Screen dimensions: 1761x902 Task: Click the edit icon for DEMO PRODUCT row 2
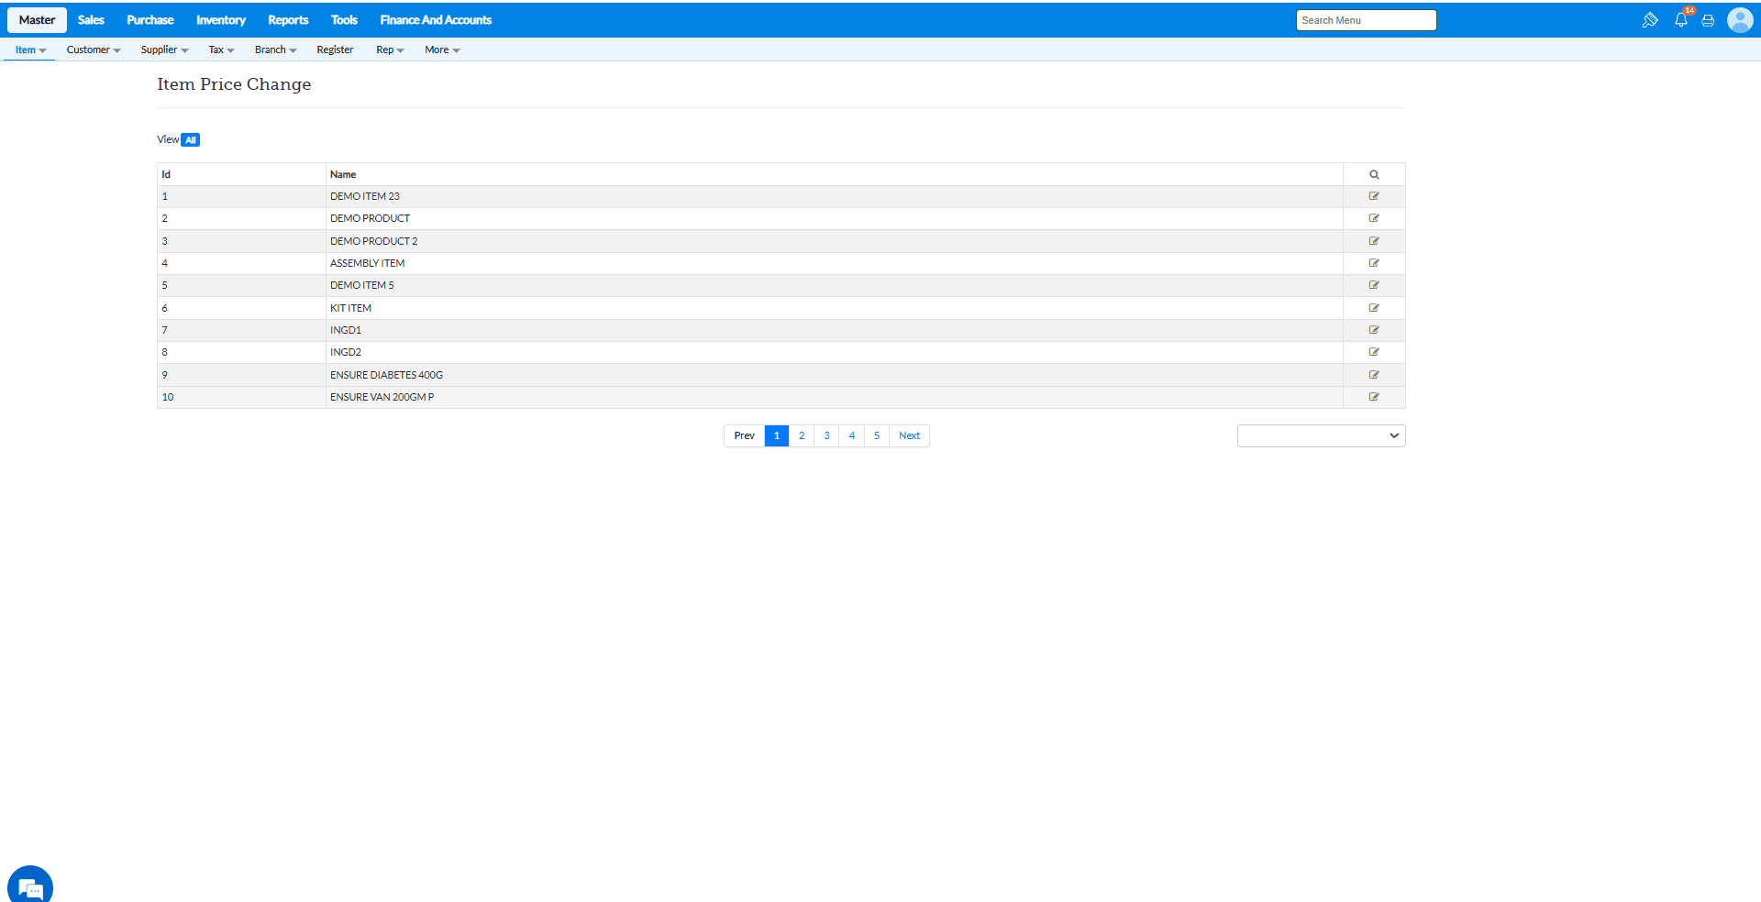pos(1374,218)
